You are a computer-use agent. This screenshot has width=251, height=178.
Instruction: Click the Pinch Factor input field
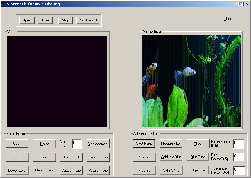click(239, 144)
